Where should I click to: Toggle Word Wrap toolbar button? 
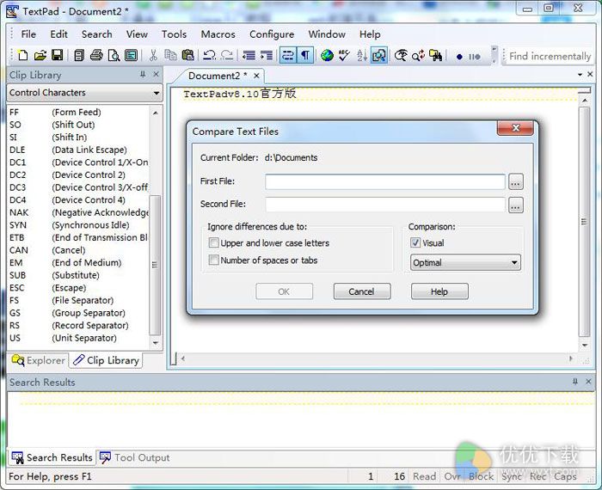[287, 56]
